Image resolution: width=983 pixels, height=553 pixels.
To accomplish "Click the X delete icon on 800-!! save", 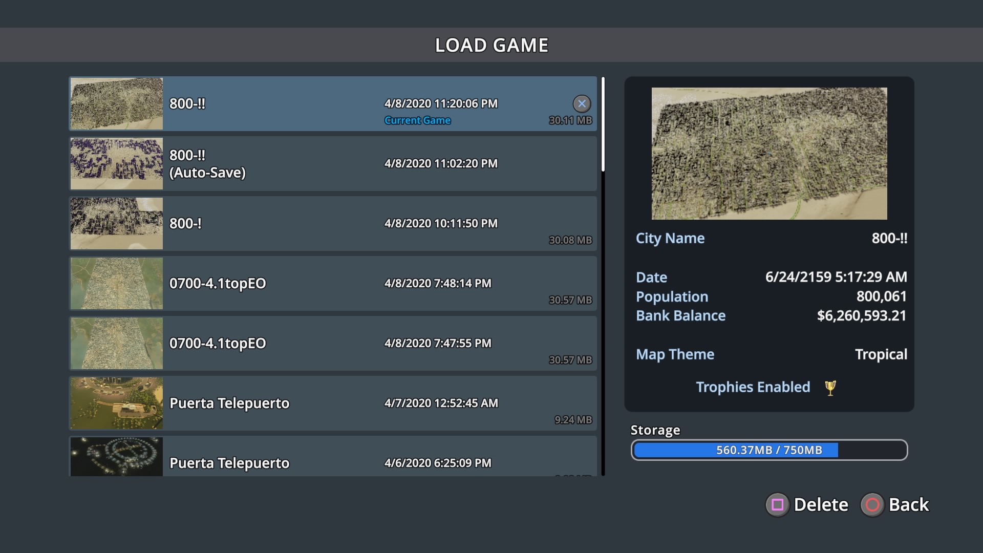I will click(x=582, y=103).
